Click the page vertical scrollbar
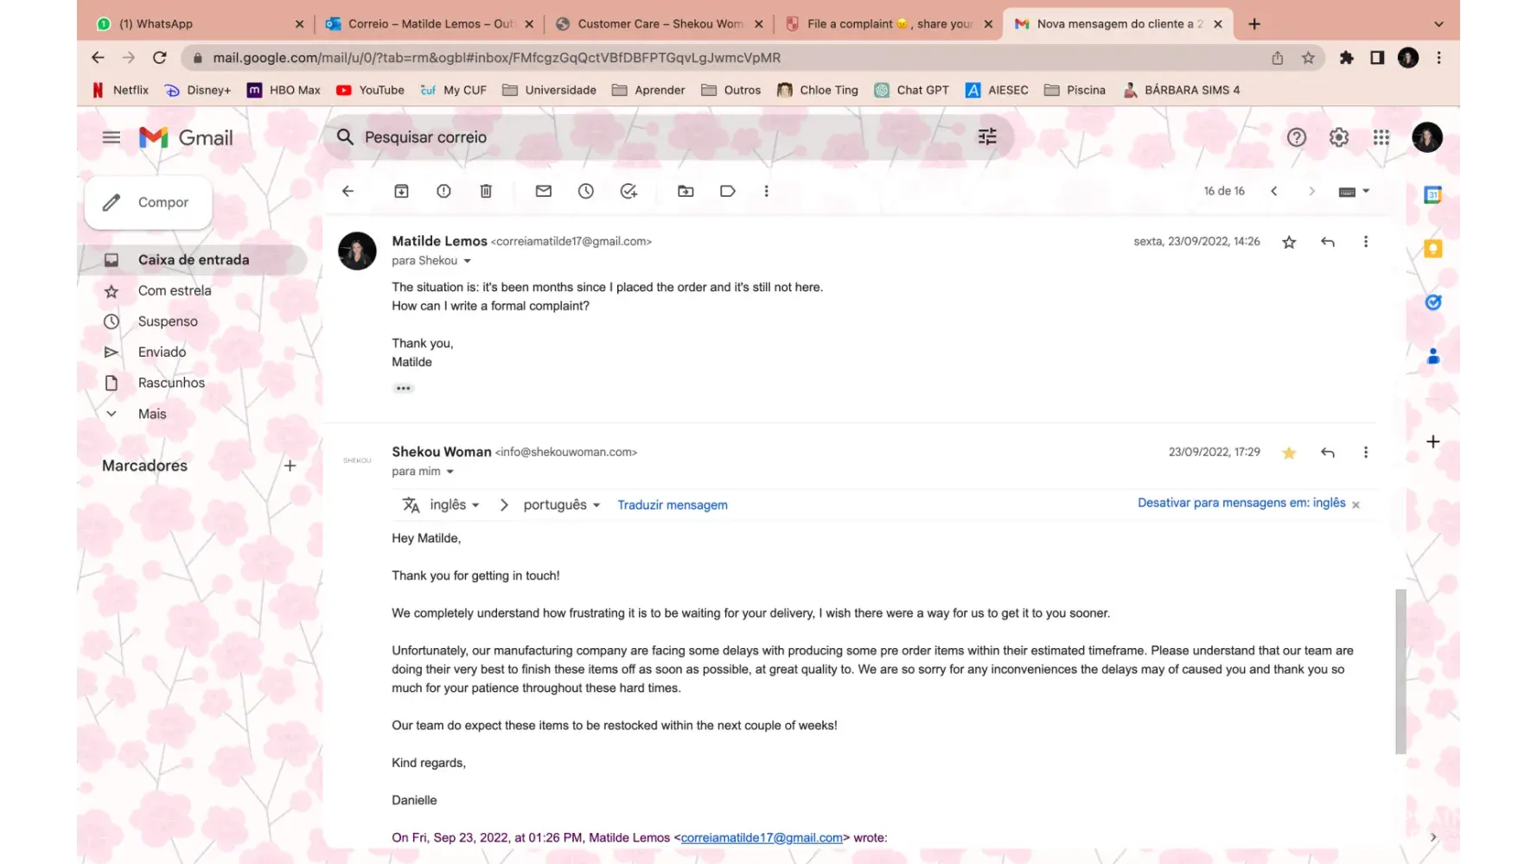The width and height of the screenshot is (1537, 864). click(1400, 671)
